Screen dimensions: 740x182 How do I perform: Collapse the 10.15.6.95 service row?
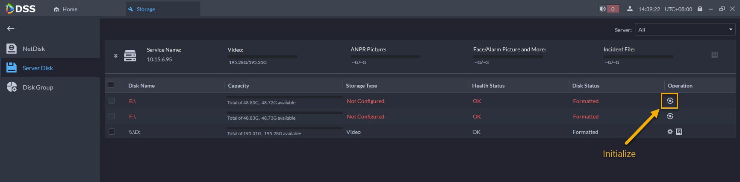coord(115,56)
